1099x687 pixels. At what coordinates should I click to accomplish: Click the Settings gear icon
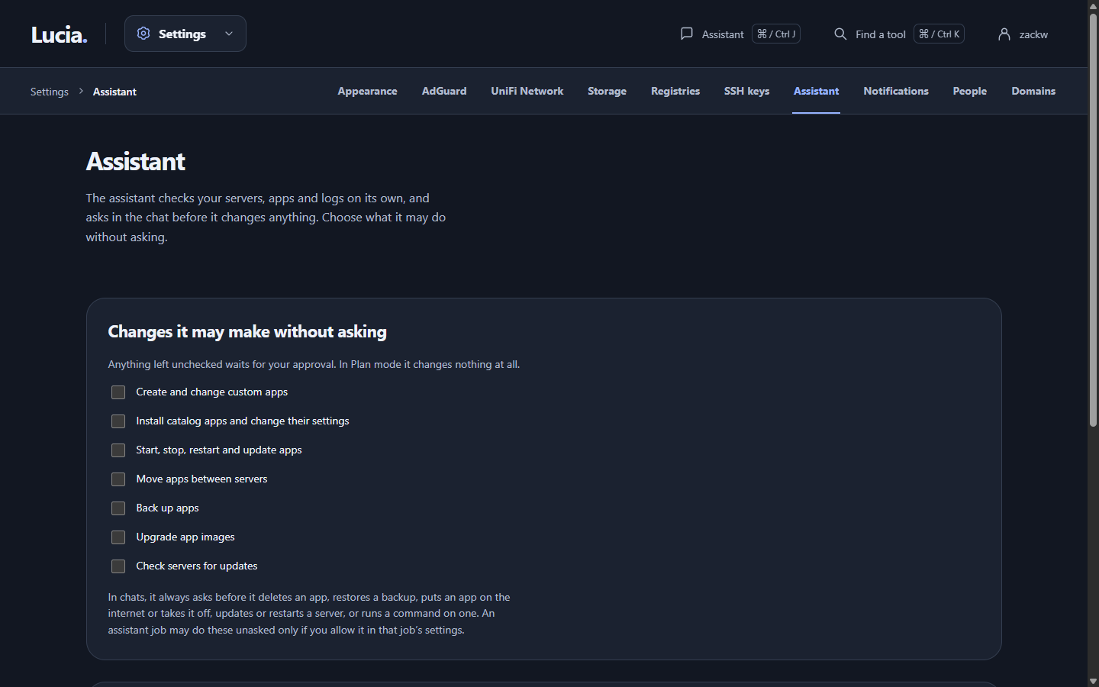click(x=143, y=34)
